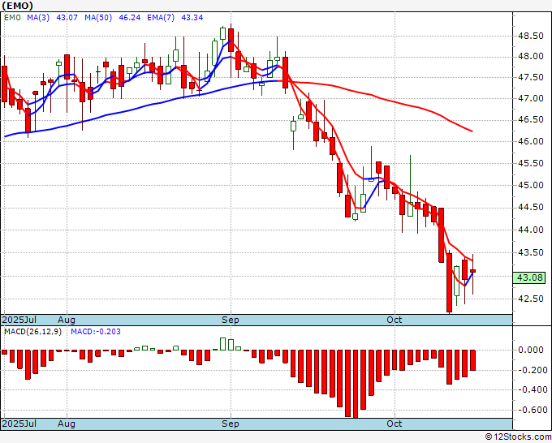Click the 43.08 current price tag
Viewport: 552px width, 443px height.
point(529,277)
